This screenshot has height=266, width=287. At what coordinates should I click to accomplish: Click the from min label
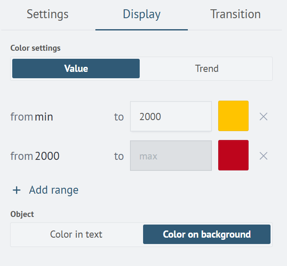32,117
